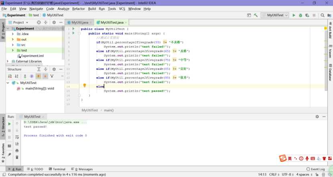333x177 pixels.
Task: Click Restore Layout icon in Run panel
Action: 9,146
